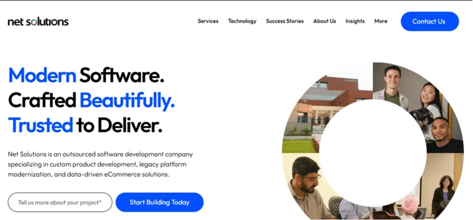Click Start Building Today button
The image size is (473, 220).
coord(160,202)
